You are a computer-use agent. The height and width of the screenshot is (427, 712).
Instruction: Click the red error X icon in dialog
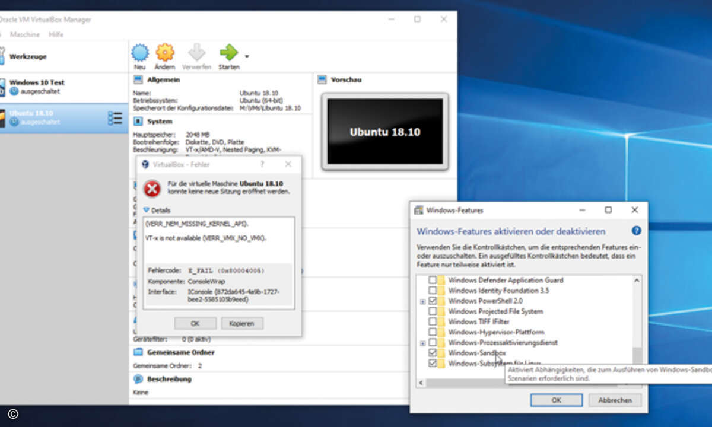pos(152,189)
